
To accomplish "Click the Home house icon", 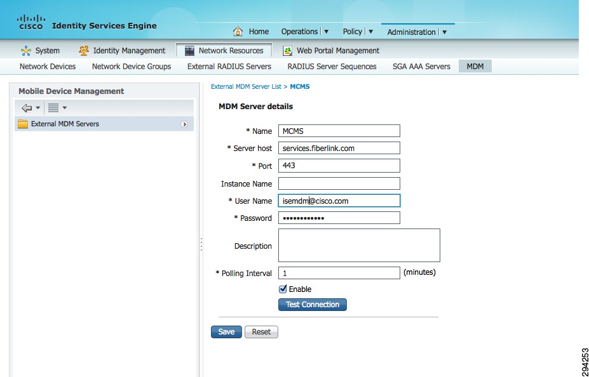I will (238, 32).
